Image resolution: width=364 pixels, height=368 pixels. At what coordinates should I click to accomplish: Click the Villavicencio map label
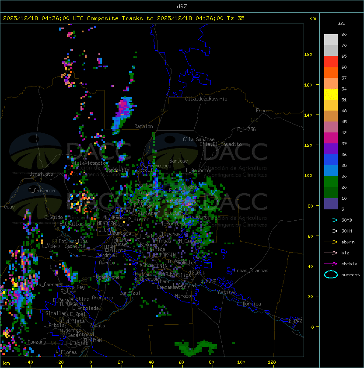(x=89, y=163)
